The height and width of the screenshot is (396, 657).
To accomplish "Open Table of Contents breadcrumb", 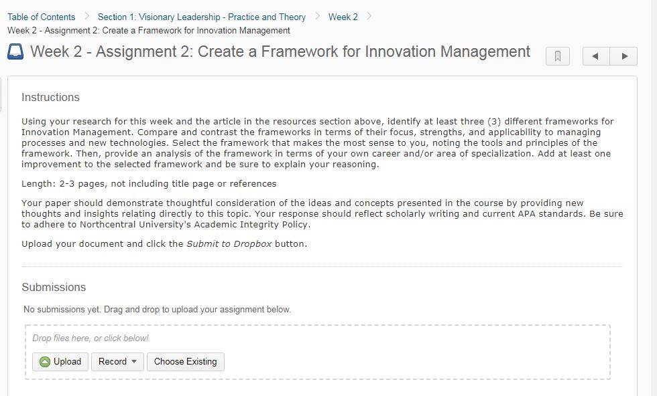I will tap(41, 17).
